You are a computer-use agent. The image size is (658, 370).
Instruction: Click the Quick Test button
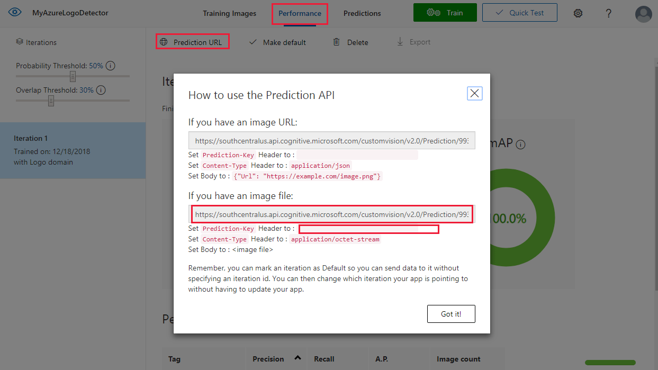[x=520, y=13]
